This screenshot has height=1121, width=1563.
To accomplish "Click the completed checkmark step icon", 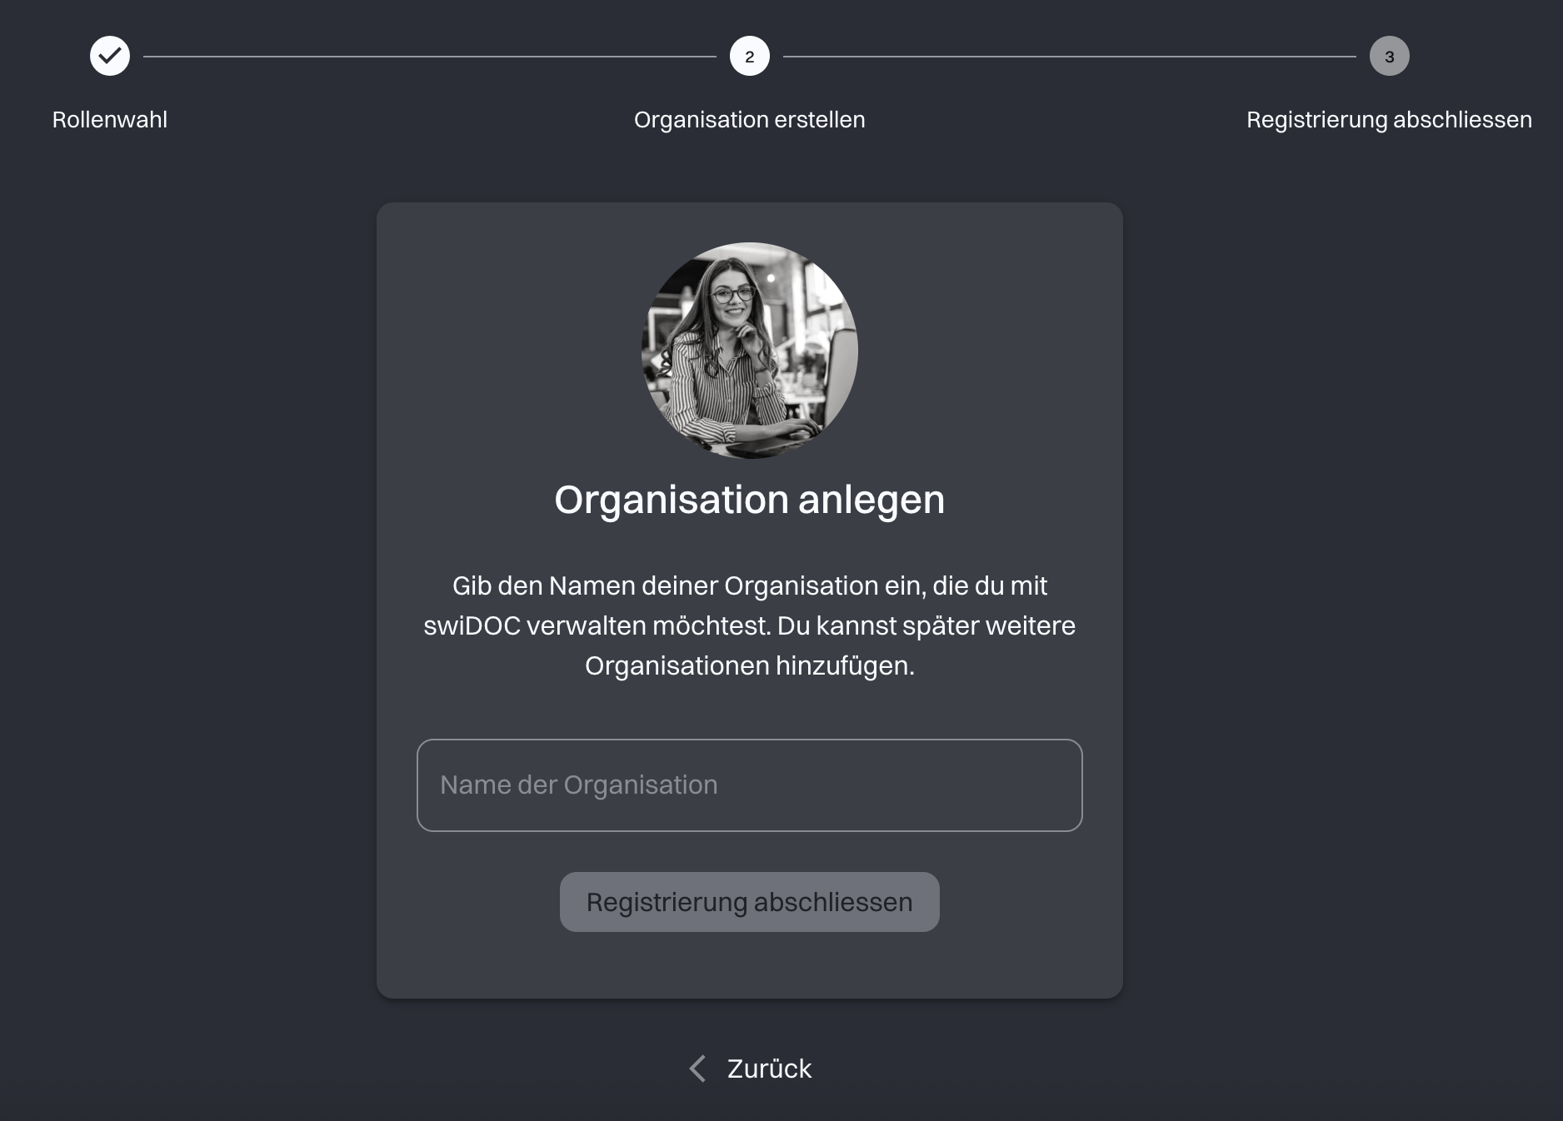I will [110, 56].
